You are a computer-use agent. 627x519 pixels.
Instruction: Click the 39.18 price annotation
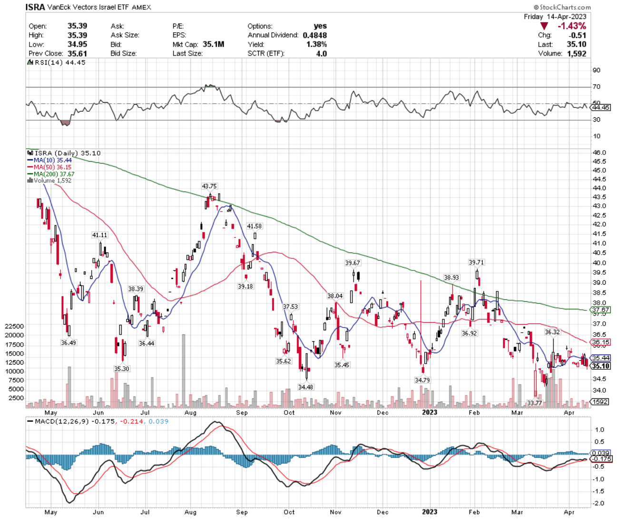(x=245, y=287)
